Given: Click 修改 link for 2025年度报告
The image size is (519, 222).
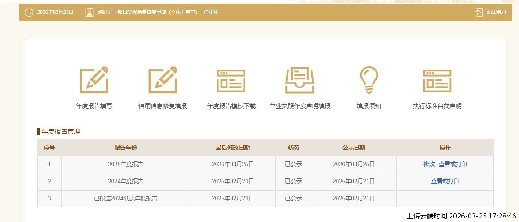Looking at the screenshot, I should pos(429,165).
